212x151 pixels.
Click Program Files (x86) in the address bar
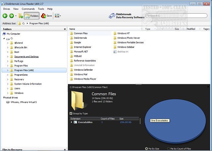39,23
